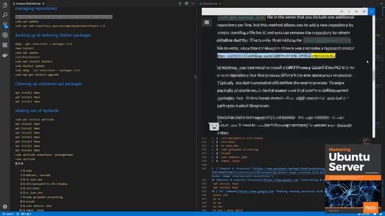
Task: Click the Monitor & Controll Processes link line
Action: [x=268, y=180]
